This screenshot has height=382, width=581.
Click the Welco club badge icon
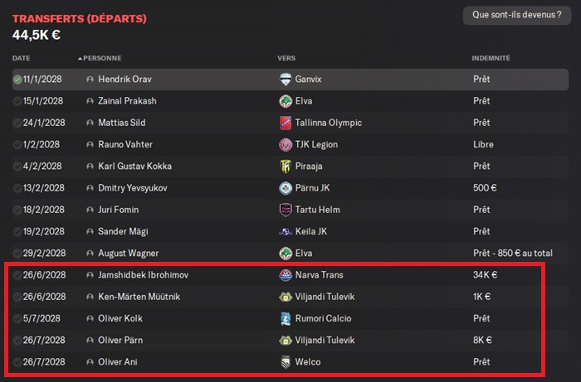pyautogui.click(x=285, y=362)
